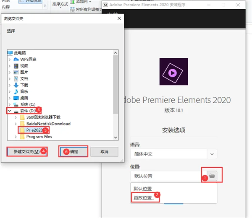Collapse the 软件 (D:) tree node
Viewport: 252px width, 218px height.
coord(10,111)
